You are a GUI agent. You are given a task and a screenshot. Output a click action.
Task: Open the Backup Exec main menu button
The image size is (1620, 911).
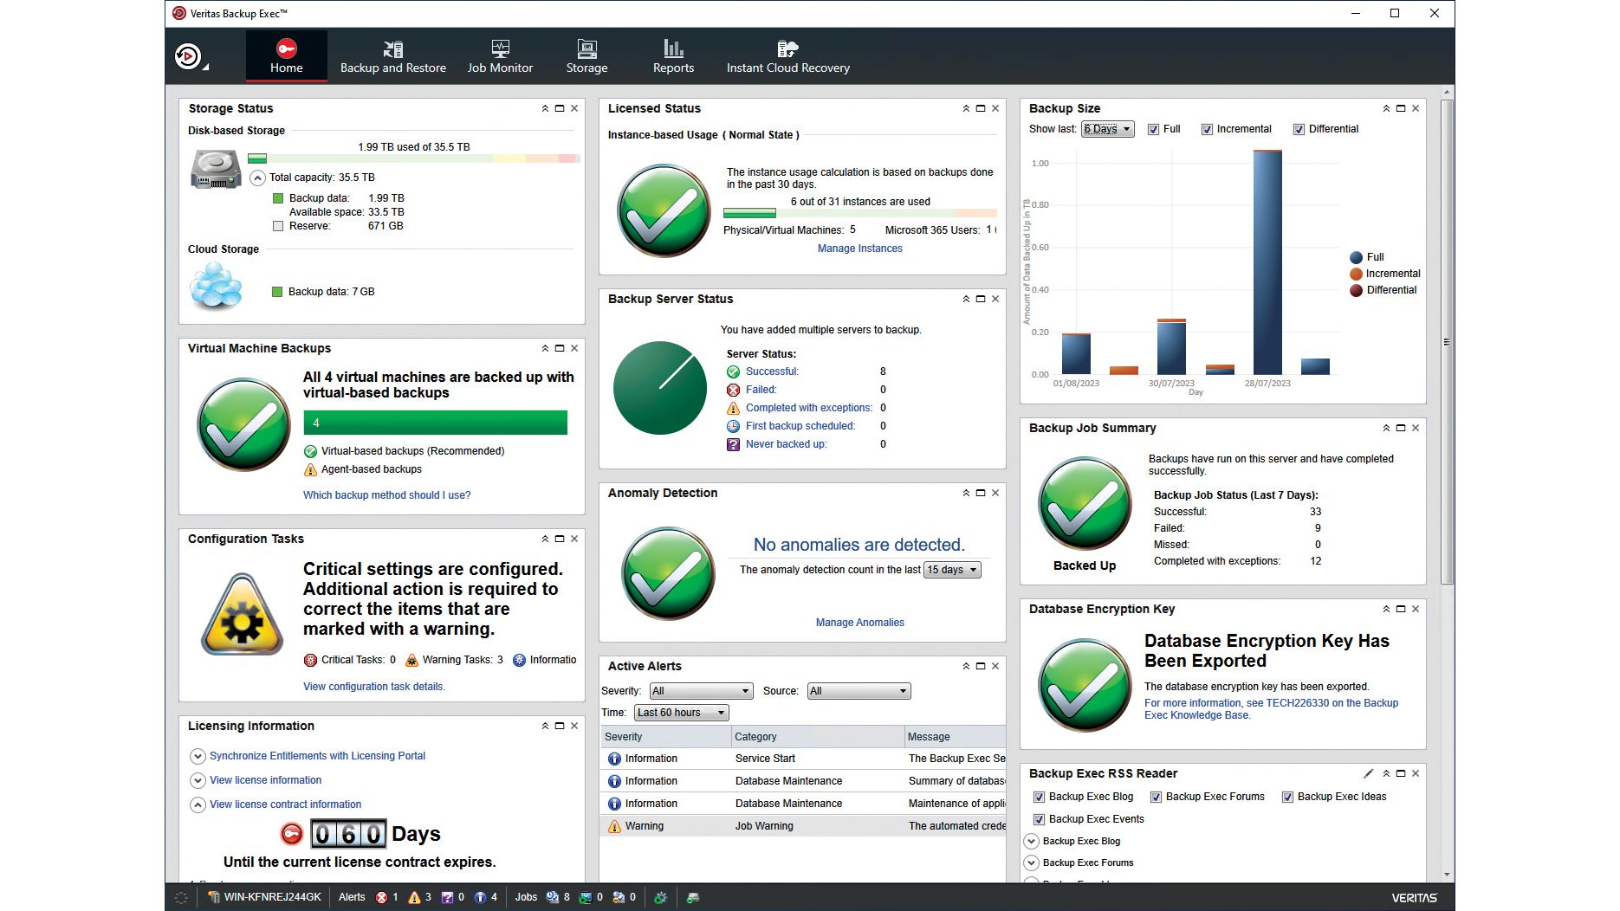[190, 57]
